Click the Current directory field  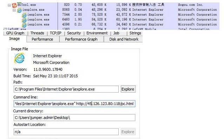tap(74, 118)
